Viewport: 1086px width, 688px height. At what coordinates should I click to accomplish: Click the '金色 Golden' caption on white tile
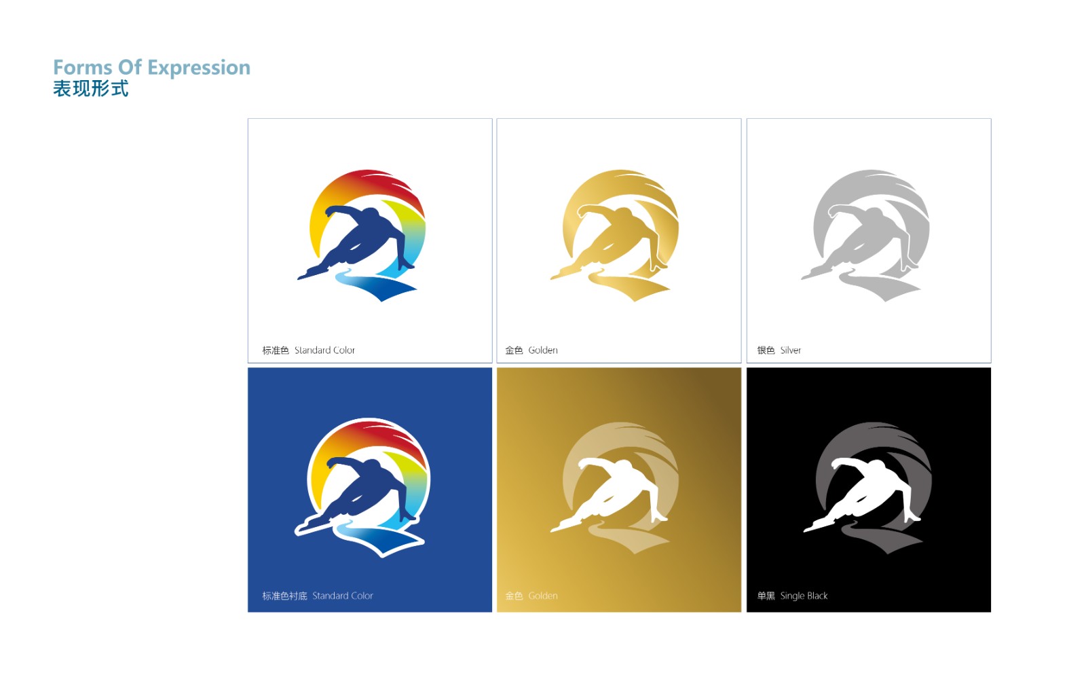[531, 350]
